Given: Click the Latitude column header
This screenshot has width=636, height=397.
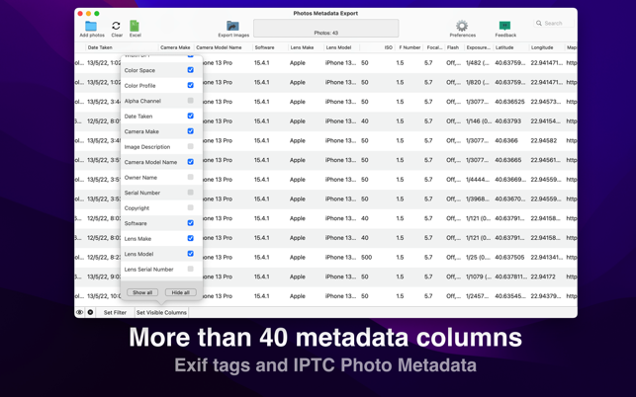Looking at the screenshot, I should click(x=511, y=47).
